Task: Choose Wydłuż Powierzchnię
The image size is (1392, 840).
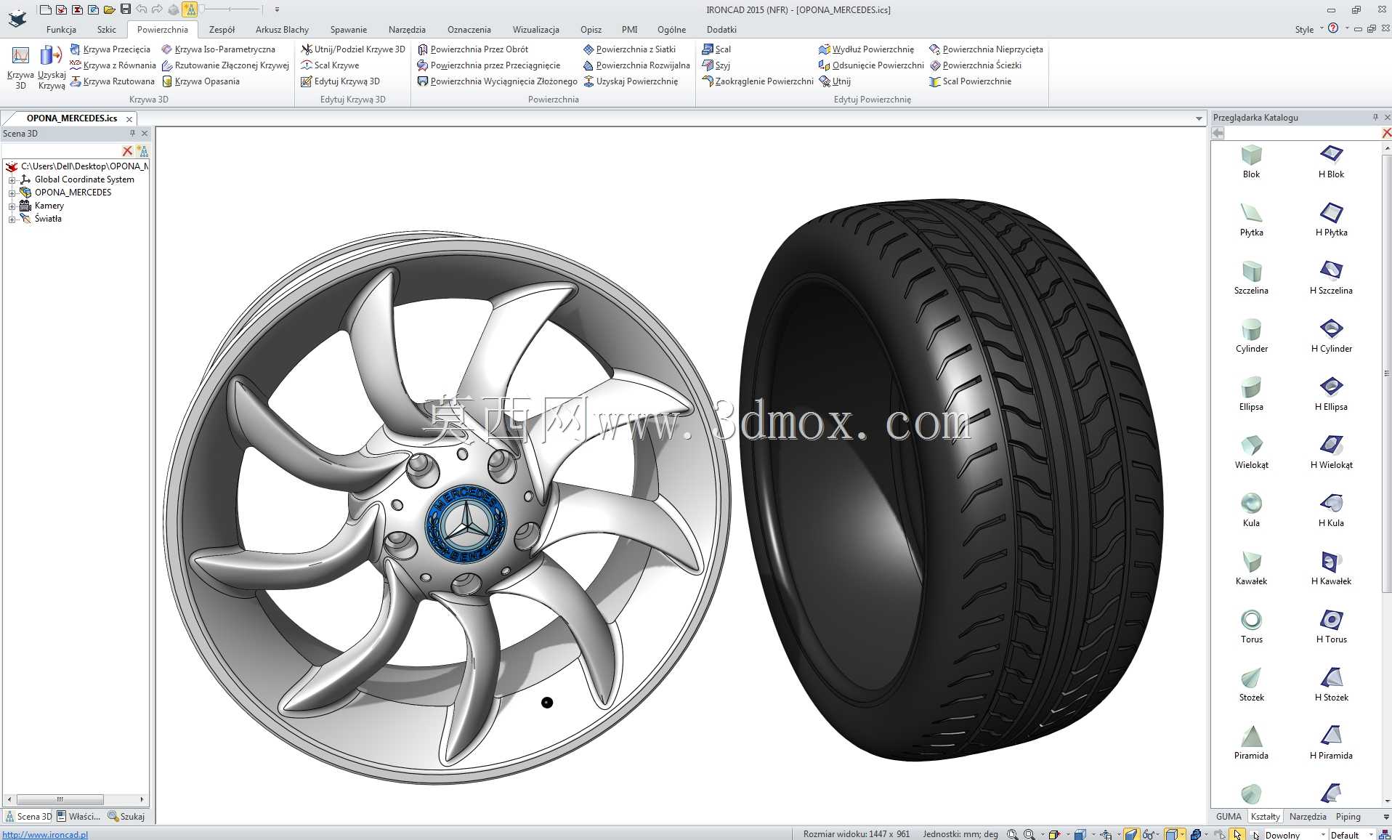Action: (x=867, y=49)
